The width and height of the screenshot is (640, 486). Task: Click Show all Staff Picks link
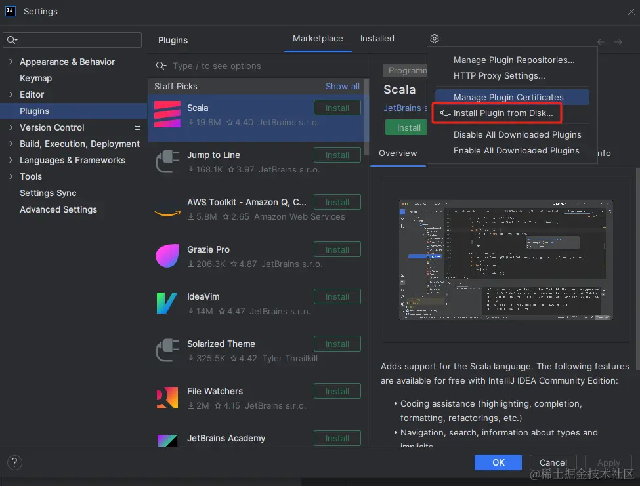[x=343, y=86]
